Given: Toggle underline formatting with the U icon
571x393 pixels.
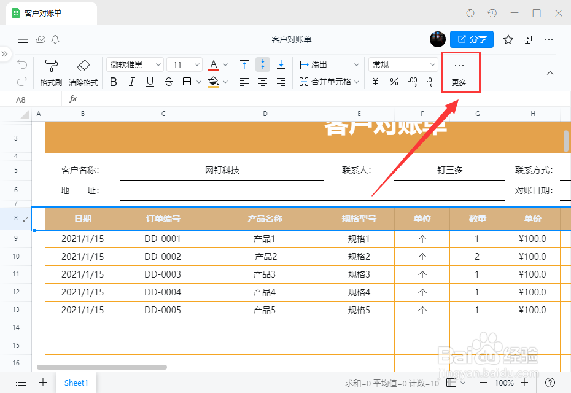Looking at the screenshot, I should coord(149,82).
